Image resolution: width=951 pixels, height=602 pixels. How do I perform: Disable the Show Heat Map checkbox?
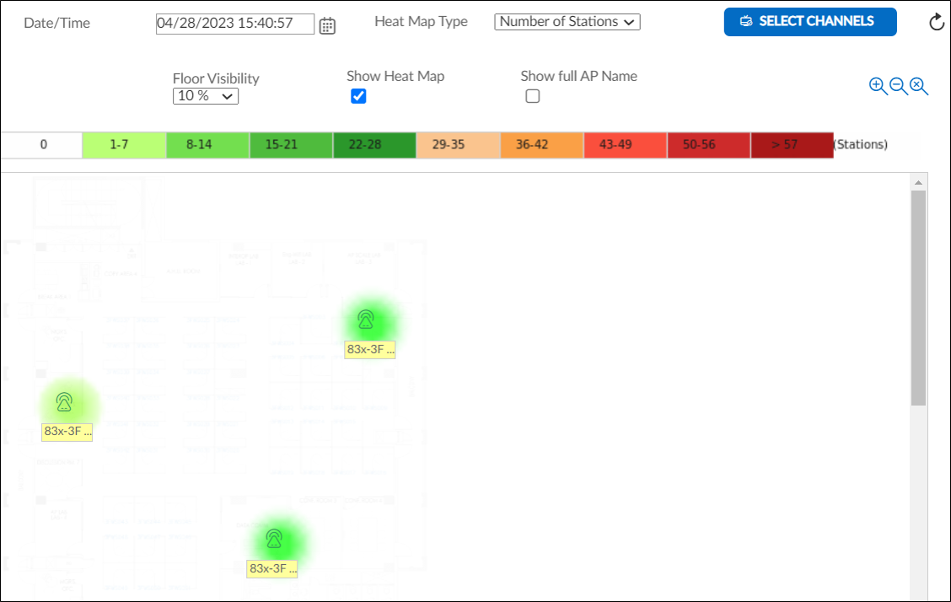(358, 96)
